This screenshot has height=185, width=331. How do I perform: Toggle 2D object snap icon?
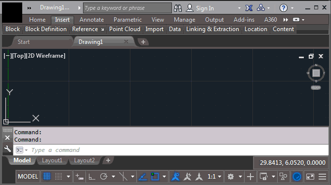pos(155,176)
